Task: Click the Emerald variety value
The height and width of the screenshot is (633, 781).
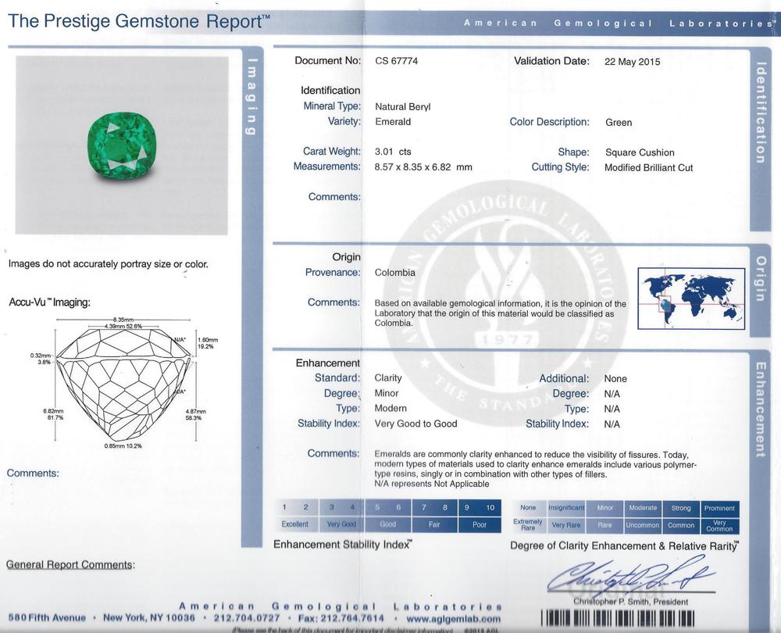Action: (393, 122)
